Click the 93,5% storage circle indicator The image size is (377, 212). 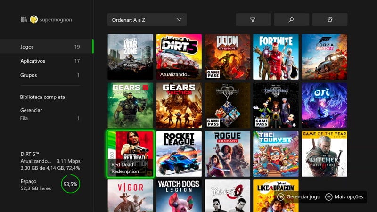click(70, 184)
